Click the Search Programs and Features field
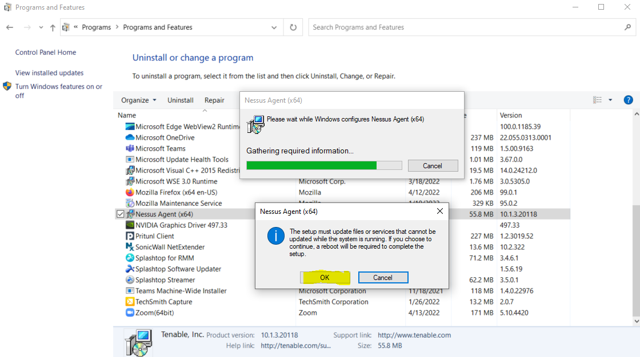 465,27
